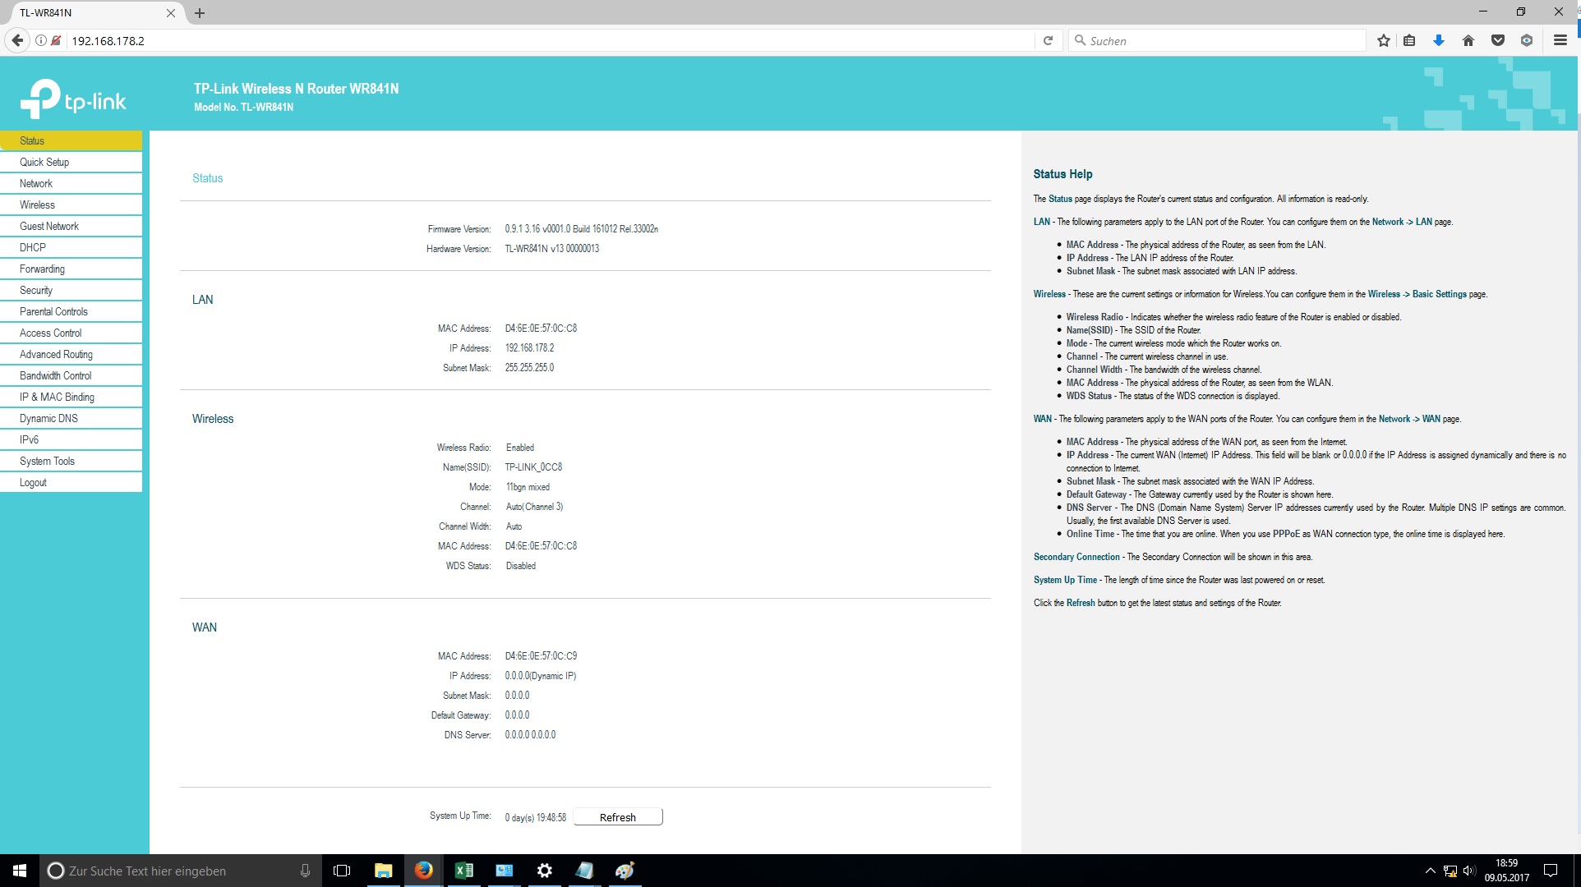Go to the browser home icon

[x=1468, y=40]
